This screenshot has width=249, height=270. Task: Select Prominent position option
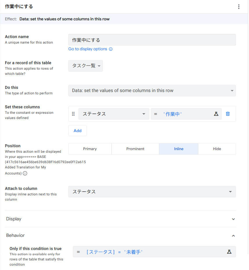click(x=135, y=149)
